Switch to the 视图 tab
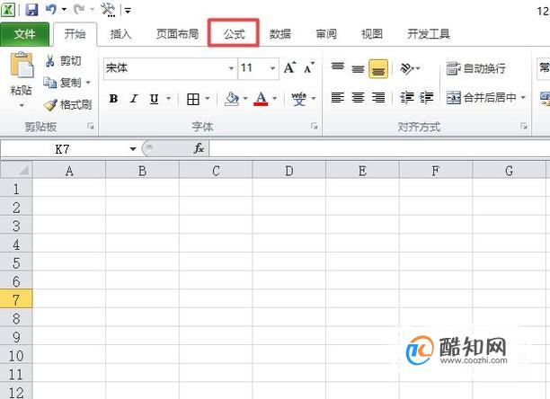The height and width of the screenshot is (399, 550). [372, 34]
